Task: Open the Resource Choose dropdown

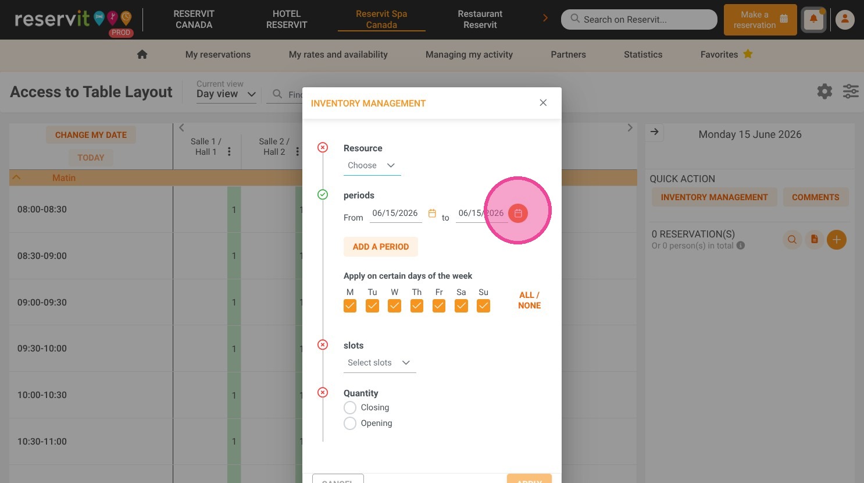Action: coord(372,166)
